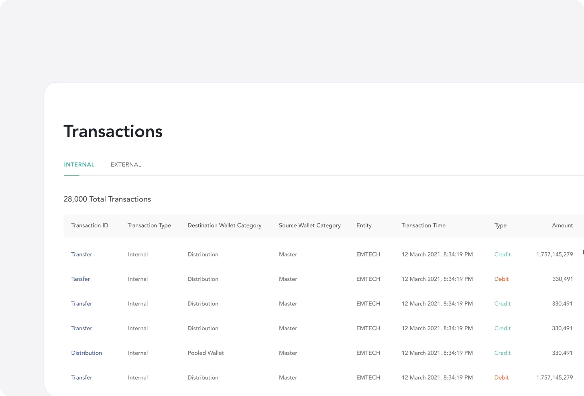Image resolution: width=584 pixels, height=396 pixels.
Task: Click Debit label in the second row
Action: pyautogui.click(x=501, y=279)
